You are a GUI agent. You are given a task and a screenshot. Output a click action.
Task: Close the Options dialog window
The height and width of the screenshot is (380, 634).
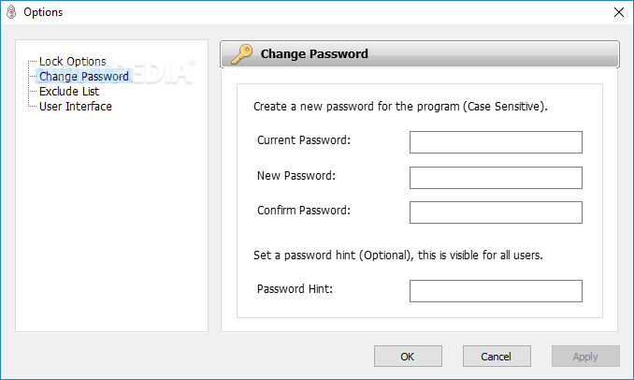click(618, 12)
